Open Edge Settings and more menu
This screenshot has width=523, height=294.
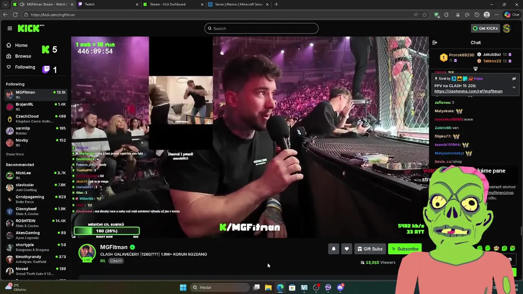(x=496, y=15)
